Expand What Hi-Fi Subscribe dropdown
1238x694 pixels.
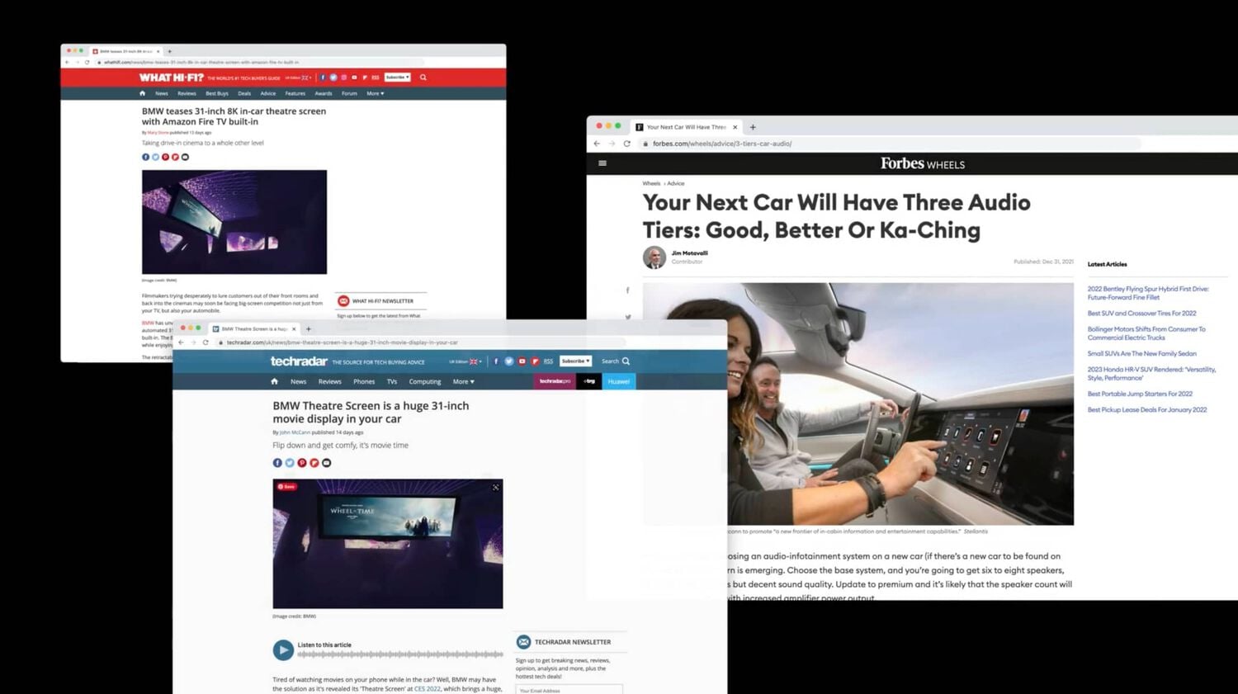(398, 78)
